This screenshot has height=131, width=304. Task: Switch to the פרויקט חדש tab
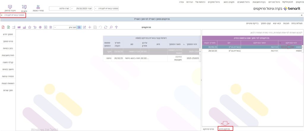tap(225, 129)
